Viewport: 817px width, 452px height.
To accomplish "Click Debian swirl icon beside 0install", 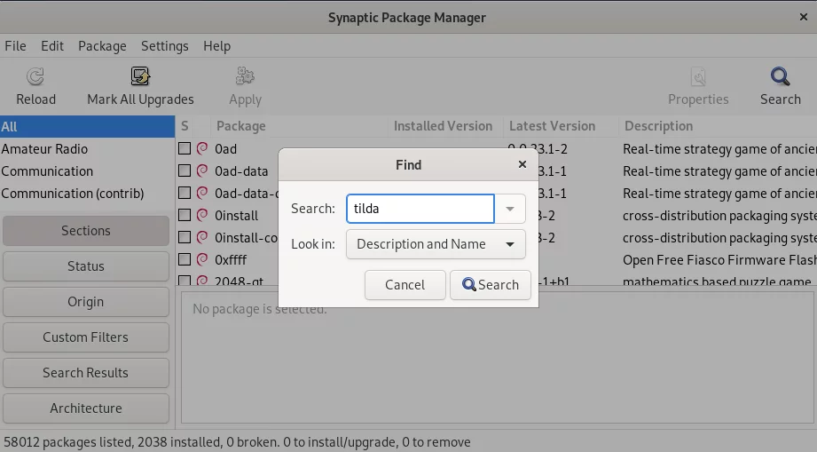I will pos(202,215).
